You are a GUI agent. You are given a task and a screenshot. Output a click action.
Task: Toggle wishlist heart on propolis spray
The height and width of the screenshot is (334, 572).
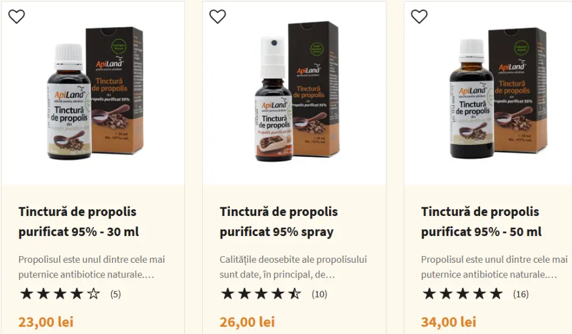pyautogui.click(x=218, y=16)
